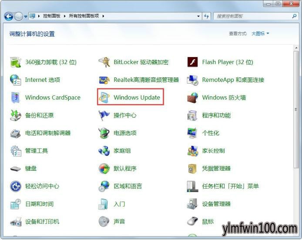Open the 入门 icon
Image resolution: width=302 pixels, height=240 pixels.
[104, 204]
